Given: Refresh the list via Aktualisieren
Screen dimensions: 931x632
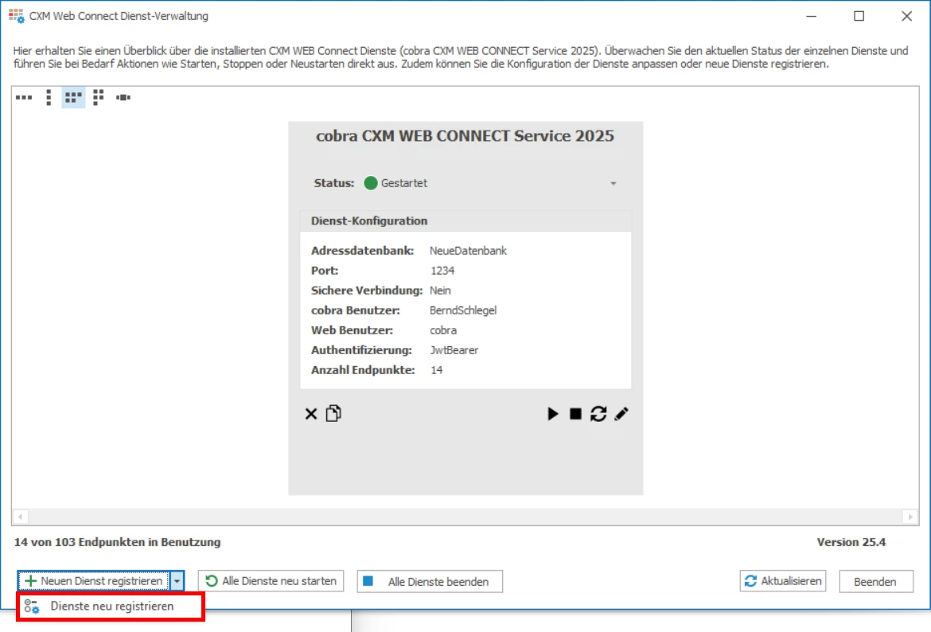Looking at the screenshot, I should coord(783,581).
